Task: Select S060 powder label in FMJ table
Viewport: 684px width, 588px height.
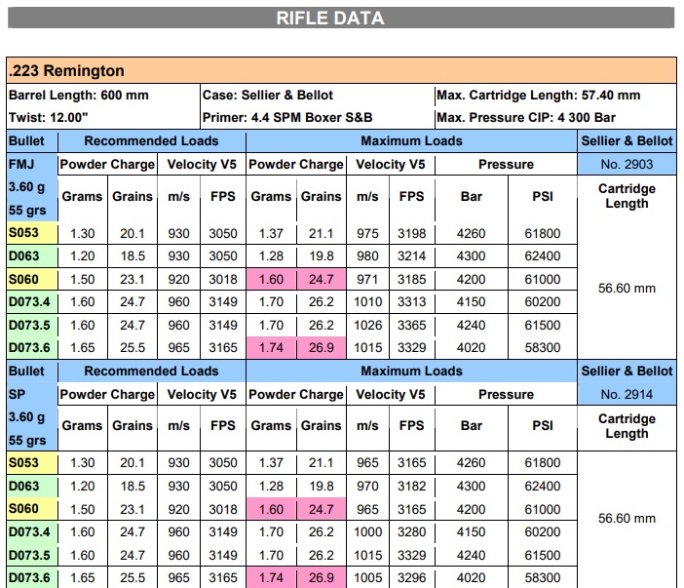Action: [23, 280]
